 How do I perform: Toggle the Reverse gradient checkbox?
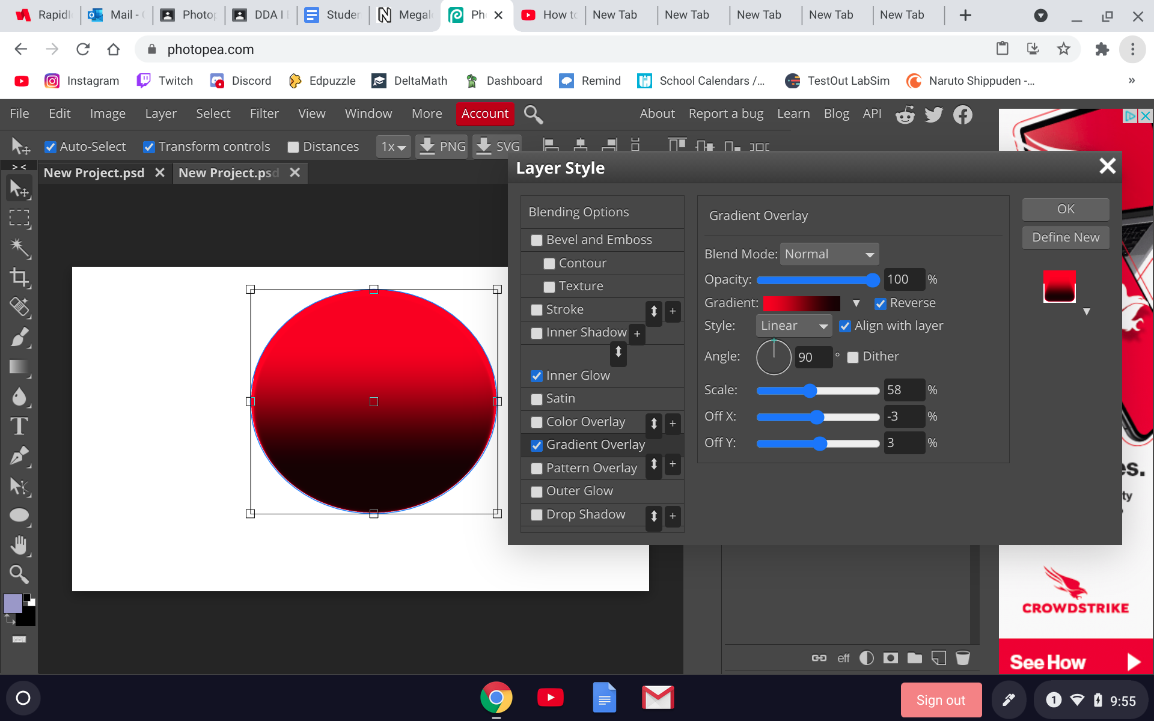[879, 302]
